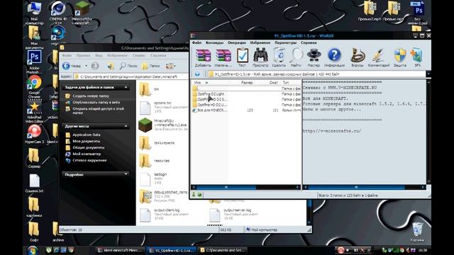Click the Извлечь (Extract) icon in WinRAR
The width and height of the screenshot is (454, 255).
click(x=223, y=55)
